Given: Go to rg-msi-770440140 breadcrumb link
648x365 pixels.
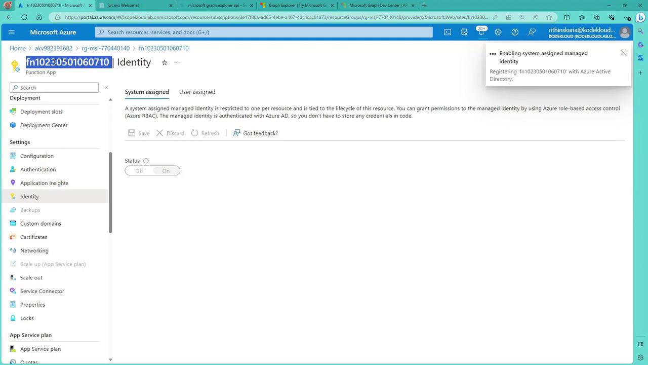Looking at the screenshot, I should 105,48.
